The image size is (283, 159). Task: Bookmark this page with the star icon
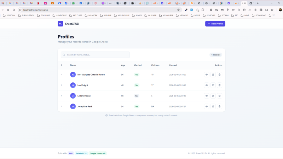[178, 10]
